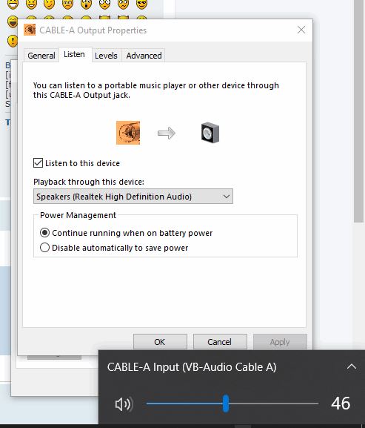Click the volume slider handle at 46
The image size is (365, 428).
point(226,404)
